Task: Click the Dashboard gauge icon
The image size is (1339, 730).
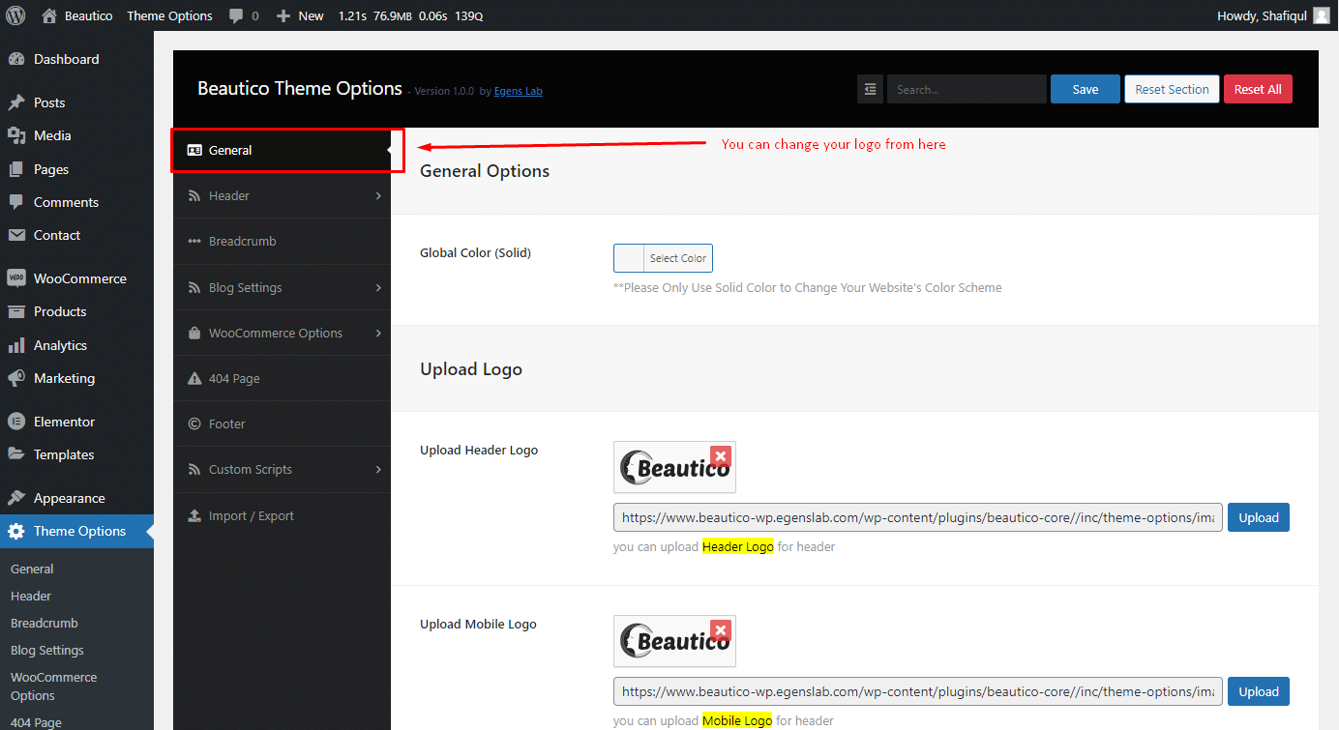Action: (x=15, y=59)
